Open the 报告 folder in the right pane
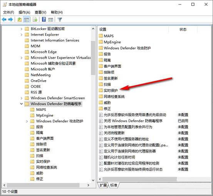This screenshot has height=196, width=213. click(107, 54)
